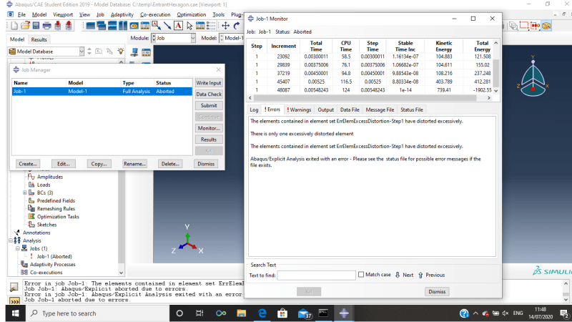
Task: Click the lightbulb icon beside Model Database
Action: [x=121, y=52]
